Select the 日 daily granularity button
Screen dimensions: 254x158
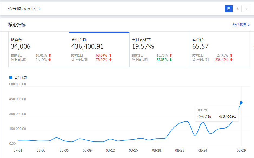point(229,9)
